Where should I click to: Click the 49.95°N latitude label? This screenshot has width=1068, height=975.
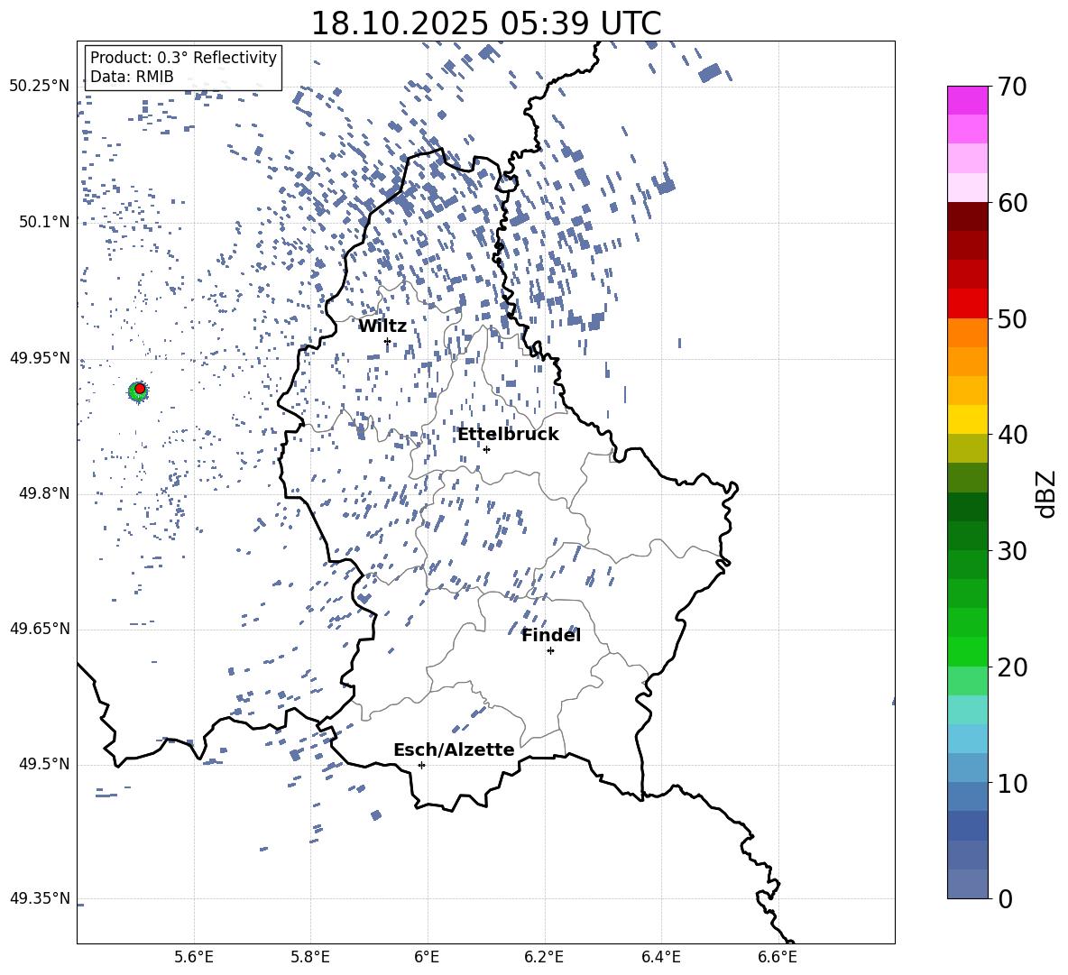click(40, 358)
